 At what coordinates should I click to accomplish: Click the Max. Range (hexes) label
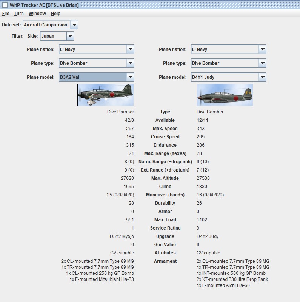coord(165,153)
